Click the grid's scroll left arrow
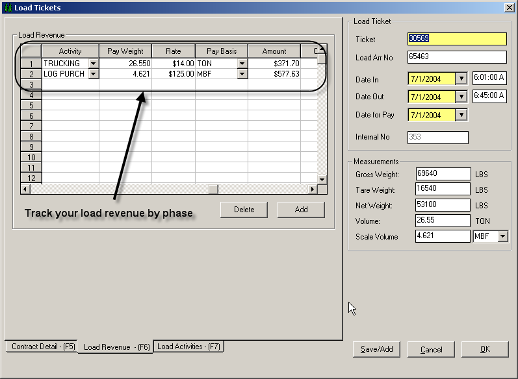Viewport: 518px width, 379px height. tap(25, 189)
